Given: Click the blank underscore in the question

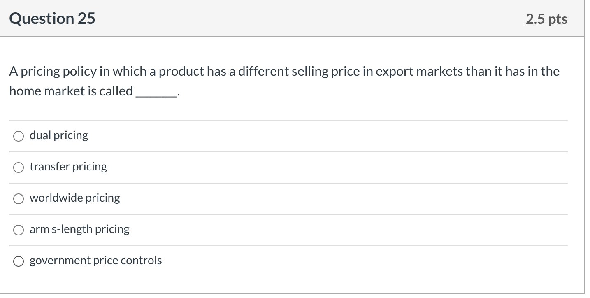Looking at the screenshot, I should pyautogui.click(x=156, y=94).
